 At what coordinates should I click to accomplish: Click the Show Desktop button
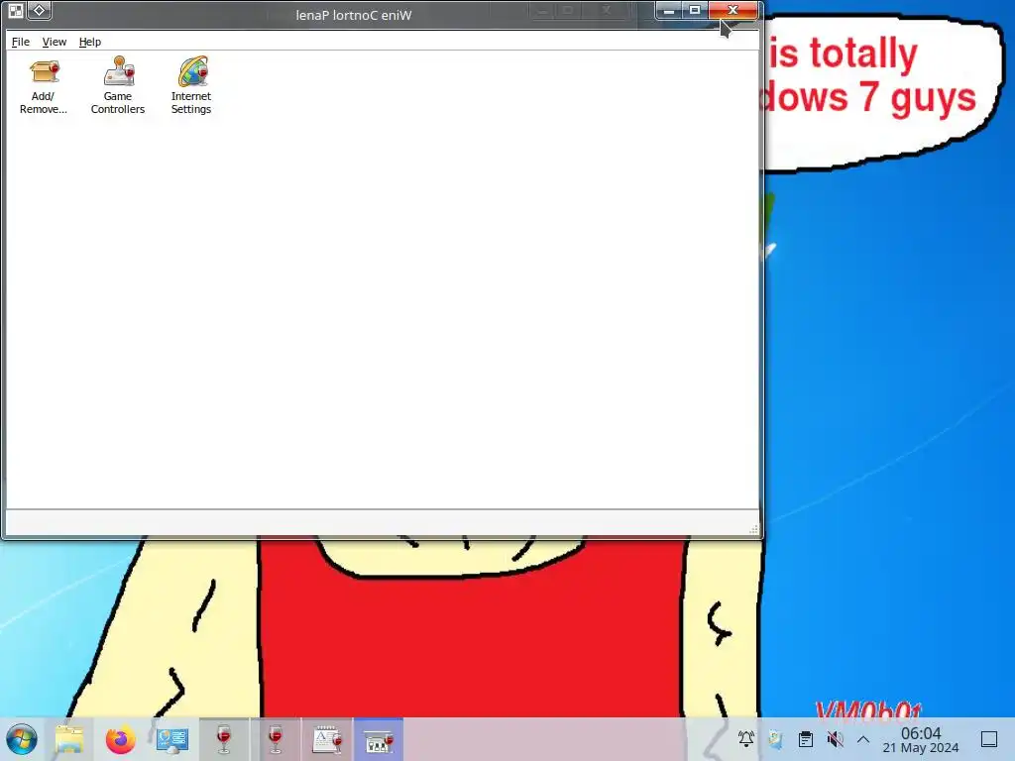click(x=989, y=739)
